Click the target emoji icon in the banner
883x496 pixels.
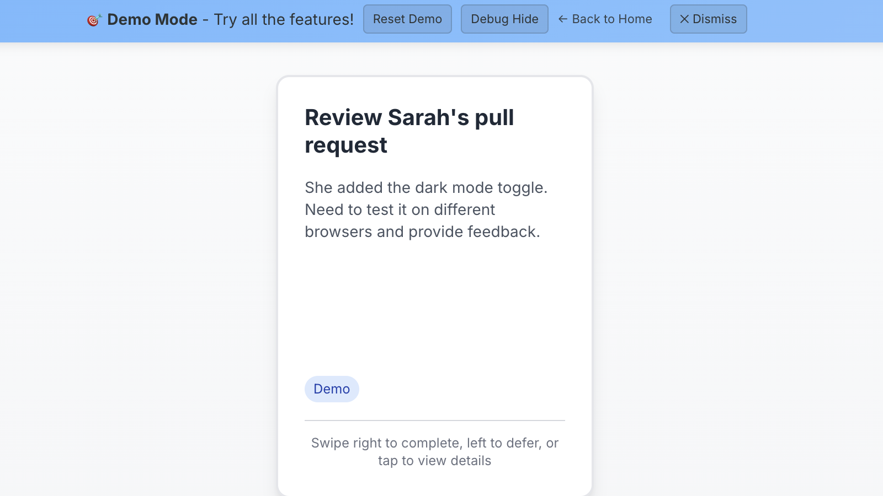(94, 20)
